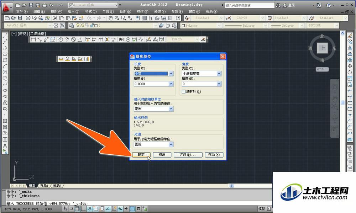The height and width of the screenshot is (213, 356).
Task: Open the angle precision 0 dropdown
Action: click(x=201, y=84)
